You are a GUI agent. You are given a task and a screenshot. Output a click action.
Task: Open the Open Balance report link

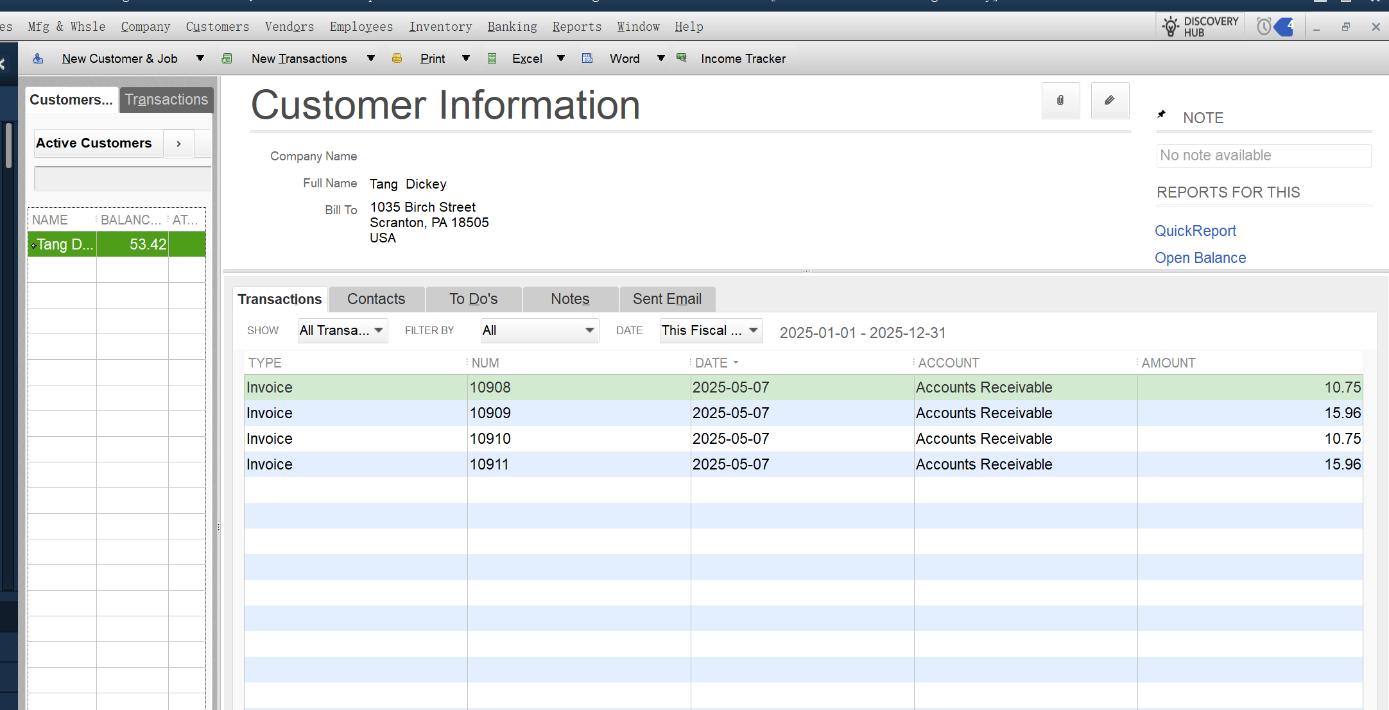(x=1200, y=258)
